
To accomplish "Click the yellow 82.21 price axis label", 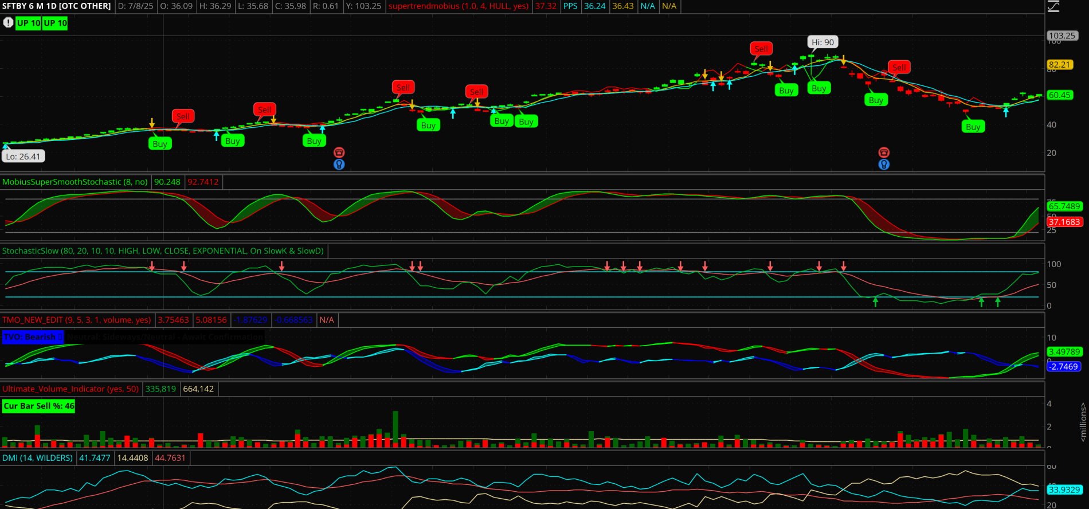I will point(1060,65).
